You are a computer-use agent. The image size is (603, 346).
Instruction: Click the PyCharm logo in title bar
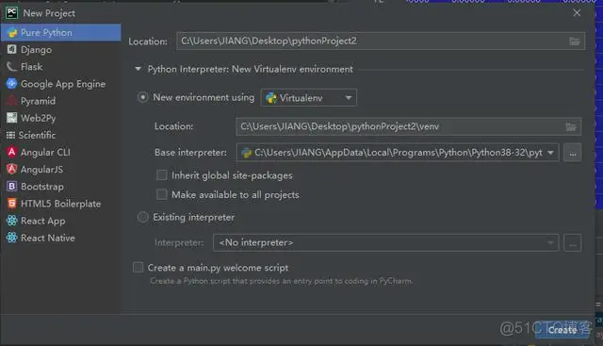point(11,12)
